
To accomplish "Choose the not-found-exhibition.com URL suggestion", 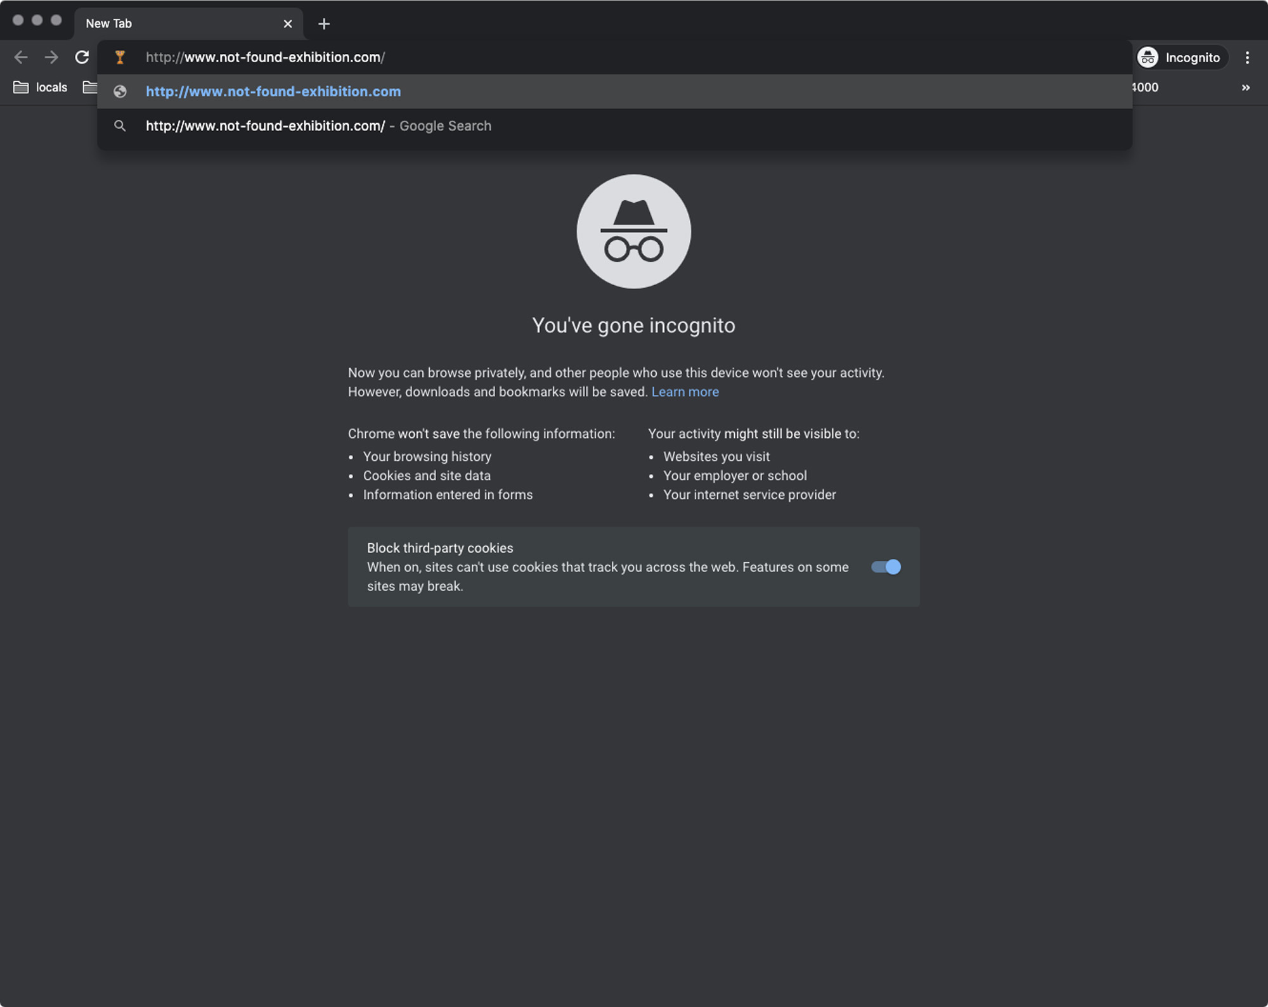I will pos(614,91).
